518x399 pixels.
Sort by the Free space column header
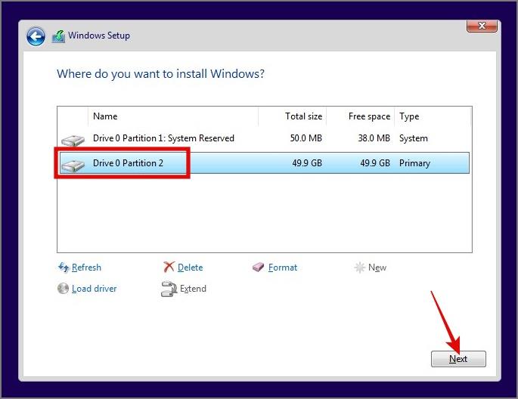[x=361, y=116]
